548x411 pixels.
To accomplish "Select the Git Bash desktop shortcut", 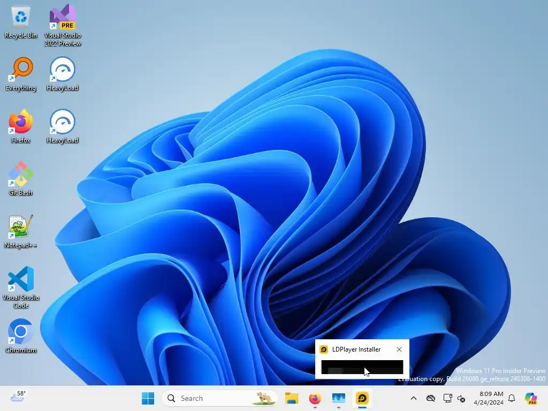I will [21, 179].
